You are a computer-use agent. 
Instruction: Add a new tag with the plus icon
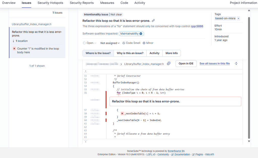tap(239, 18)
